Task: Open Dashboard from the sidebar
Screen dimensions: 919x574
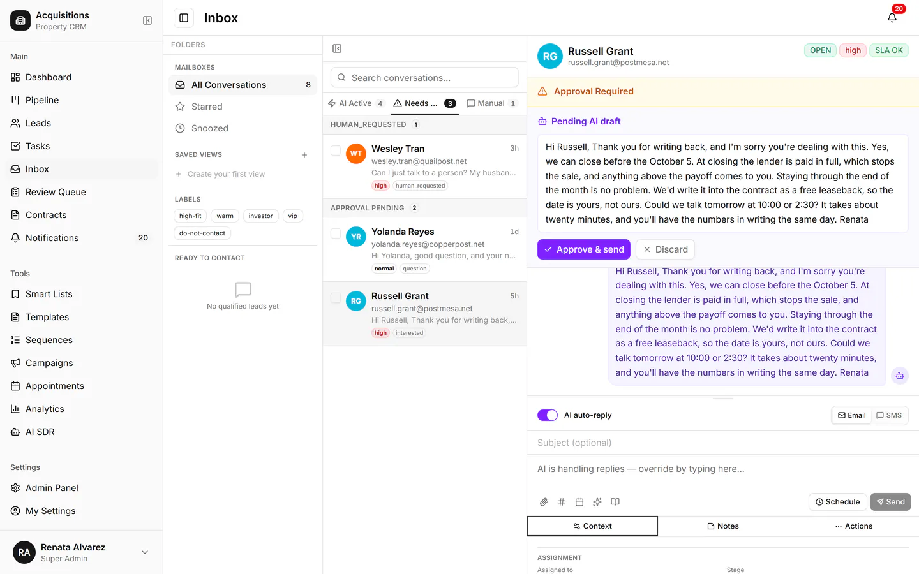Action: tap(82, 77)
